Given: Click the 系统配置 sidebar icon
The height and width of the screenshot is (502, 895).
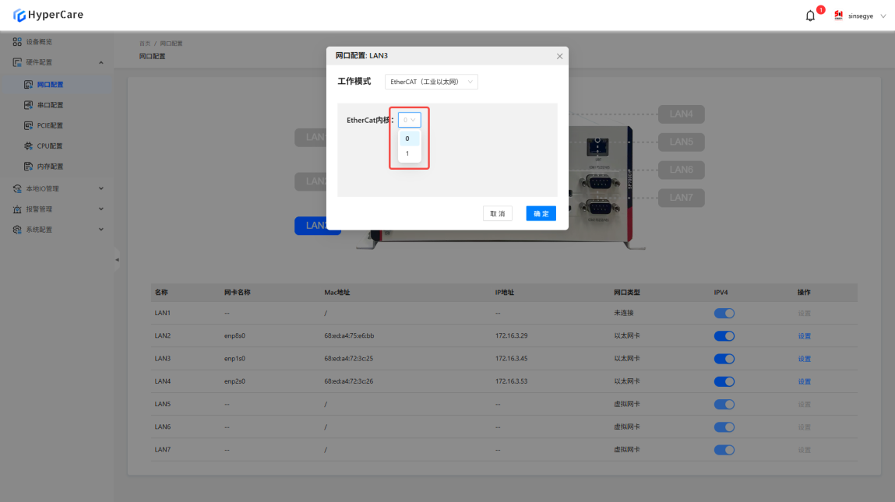Looking at the screenshot, I should 17,230.
